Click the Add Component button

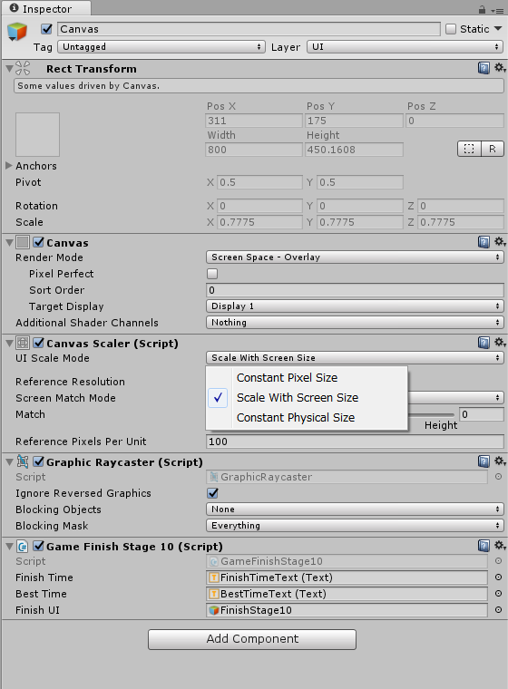point(252,639)
